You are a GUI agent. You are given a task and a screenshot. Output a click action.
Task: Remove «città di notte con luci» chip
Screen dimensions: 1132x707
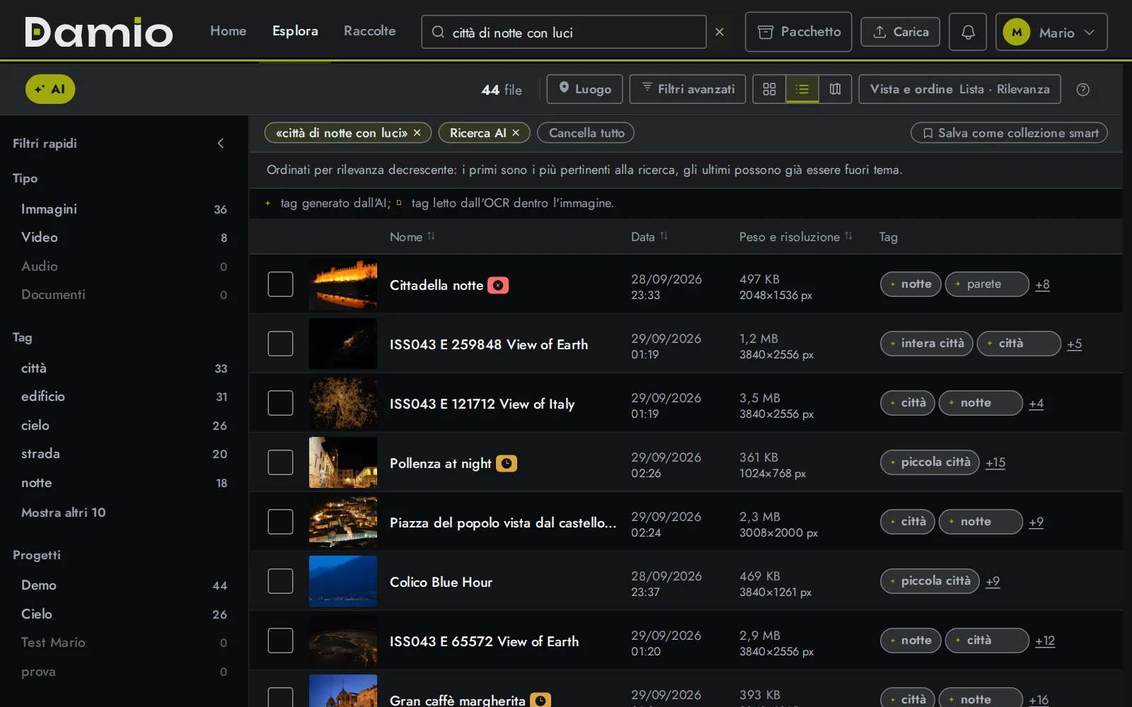417,133
